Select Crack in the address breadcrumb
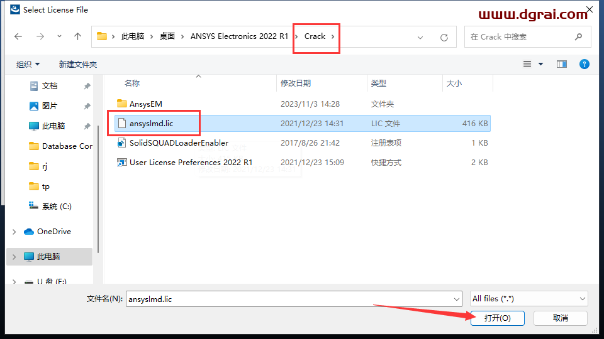This screenshot has height=339, width=604. tap(315, 36)
